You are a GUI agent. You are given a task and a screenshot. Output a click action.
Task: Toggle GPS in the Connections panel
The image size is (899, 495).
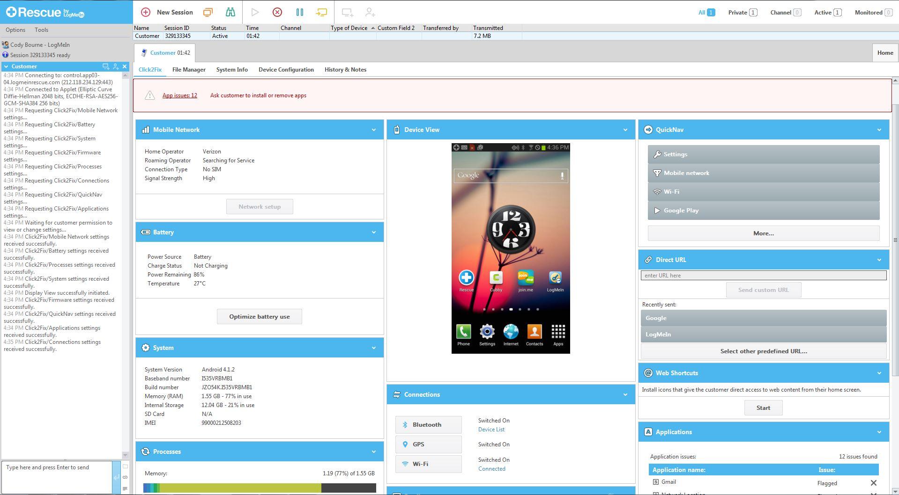[x=428, y=444]
